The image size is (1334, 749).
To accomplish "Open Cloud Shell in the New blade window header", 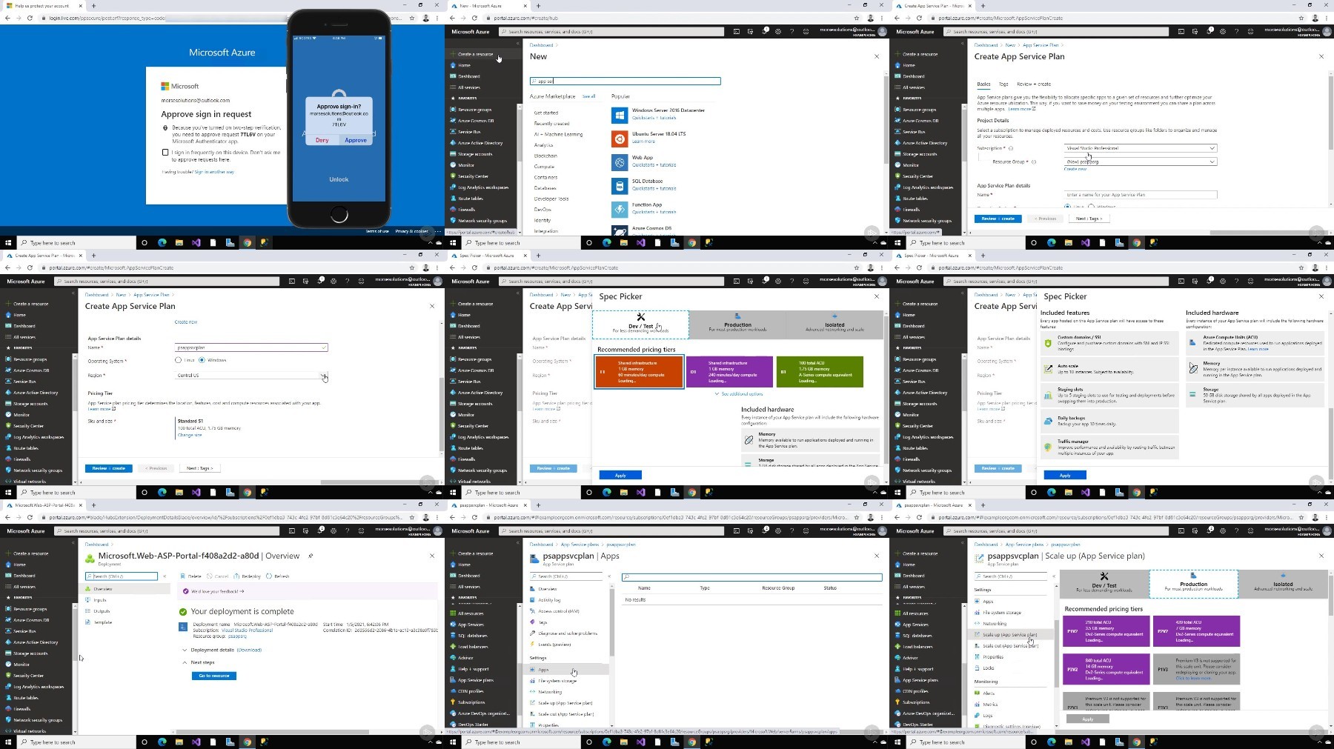I will (x=736, y=32).
